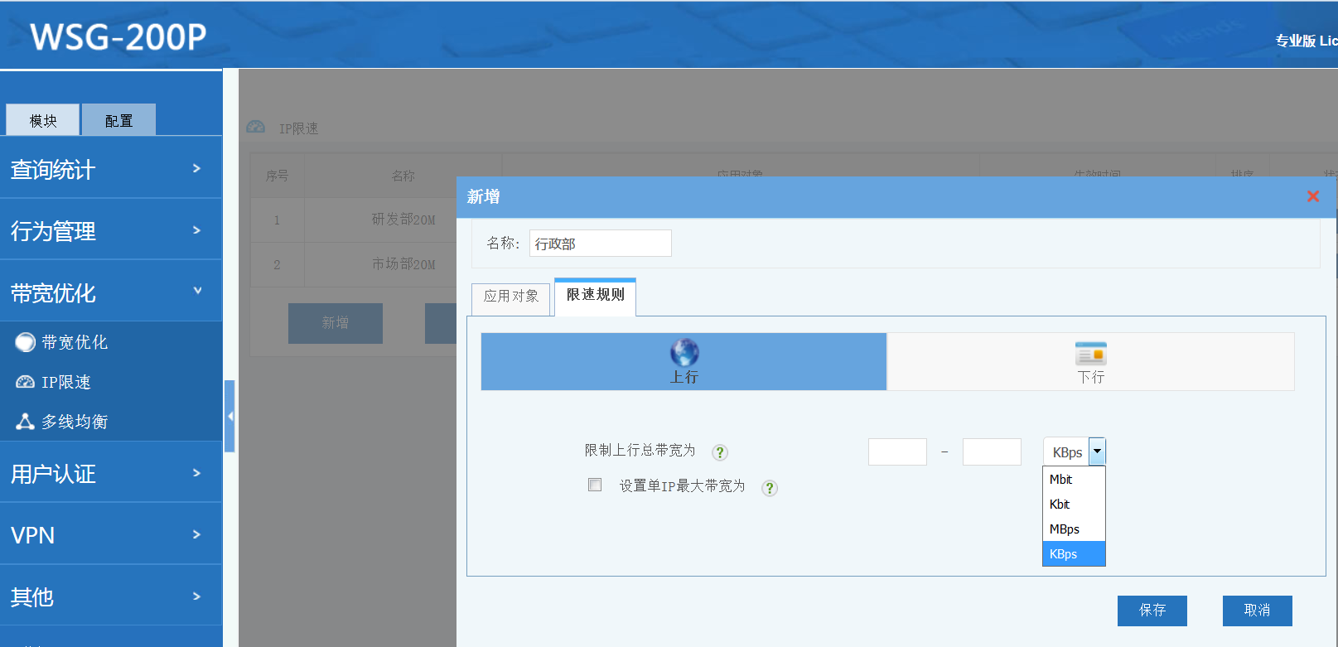Choose Mbit from unit list
This screenshot has width=1338, height=647.
coord(1061,480)
